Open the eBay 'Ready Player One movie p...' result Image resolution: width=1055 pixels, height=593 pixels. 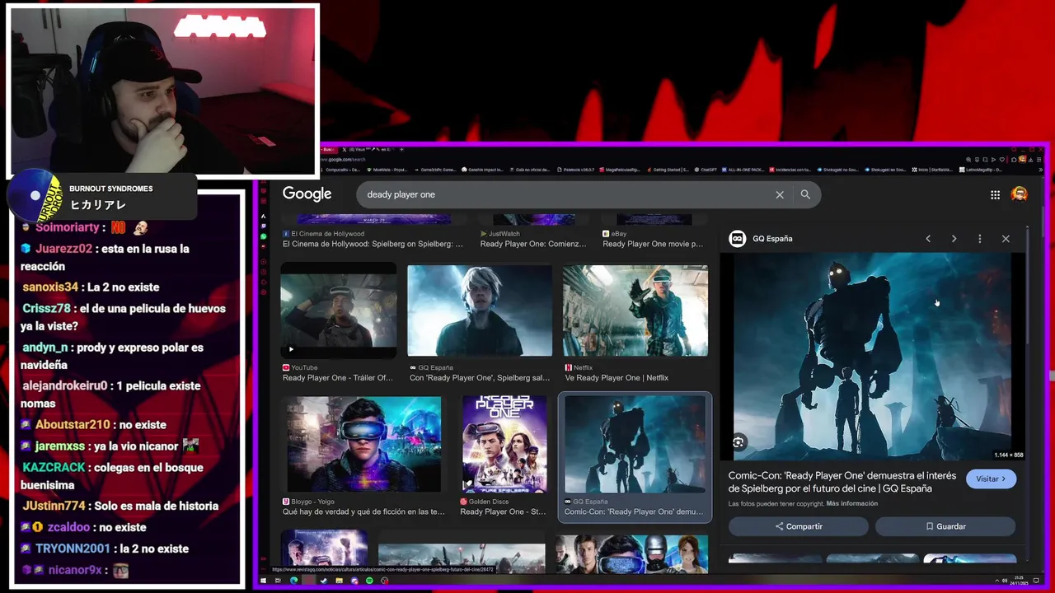pyautogui.click(x=653, y=244)
